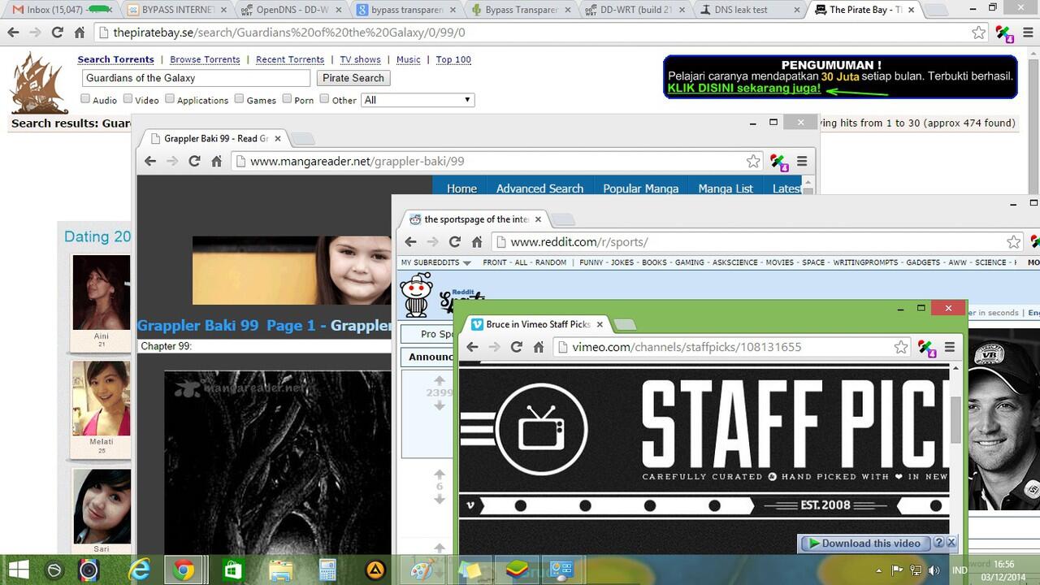Open the Recent Torrents link
Image resolution: width=1040 pixels, height=585 pixels.
[290, 59]
